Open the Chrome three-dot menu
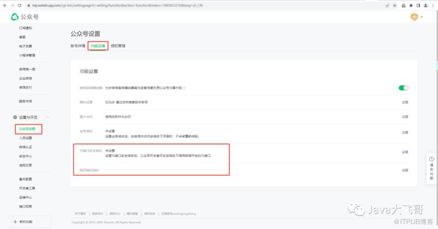438x229 pixels. pos(433,4)
